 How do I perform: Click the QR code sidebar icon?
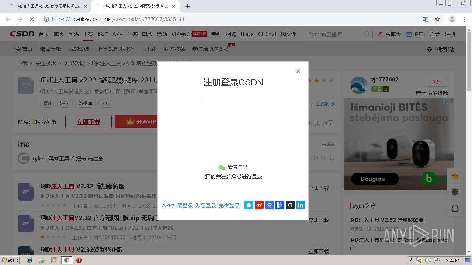(455, 192)
